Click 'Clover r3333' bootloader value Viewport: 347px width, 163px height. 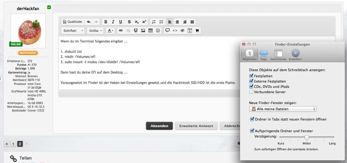tap(36, 110)
